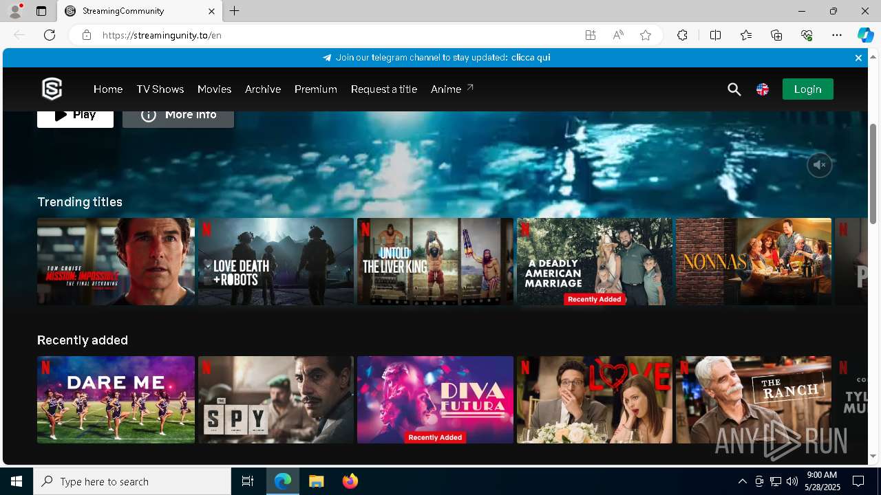
Task: Open the Archive page
Action: click(x=263, y=89)
